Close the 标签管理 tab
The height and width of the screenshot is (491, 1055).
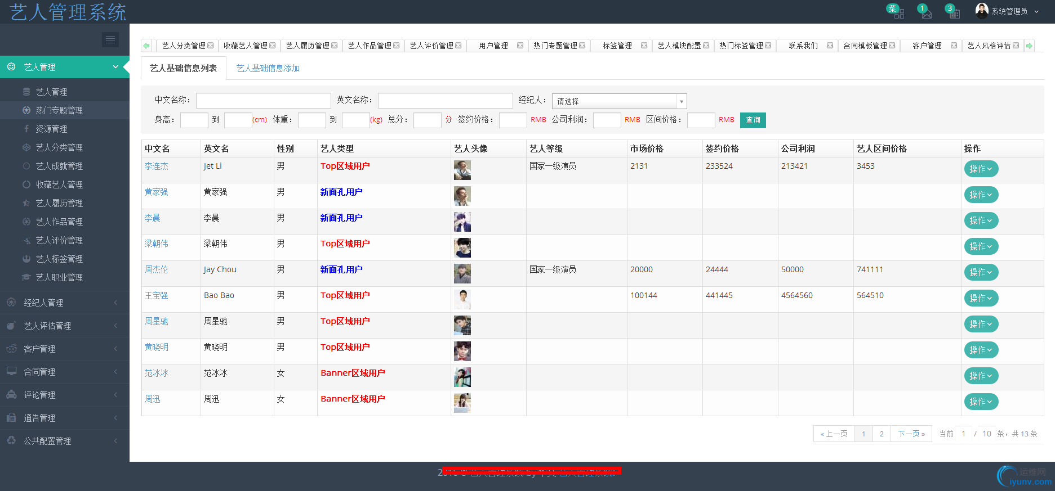click(644, 46)
